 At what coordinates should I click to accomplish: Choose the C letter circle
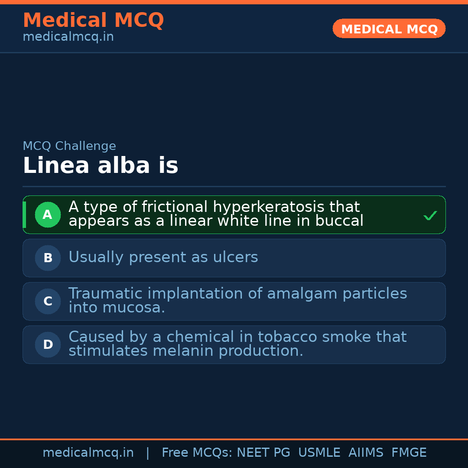click(48, 302)
